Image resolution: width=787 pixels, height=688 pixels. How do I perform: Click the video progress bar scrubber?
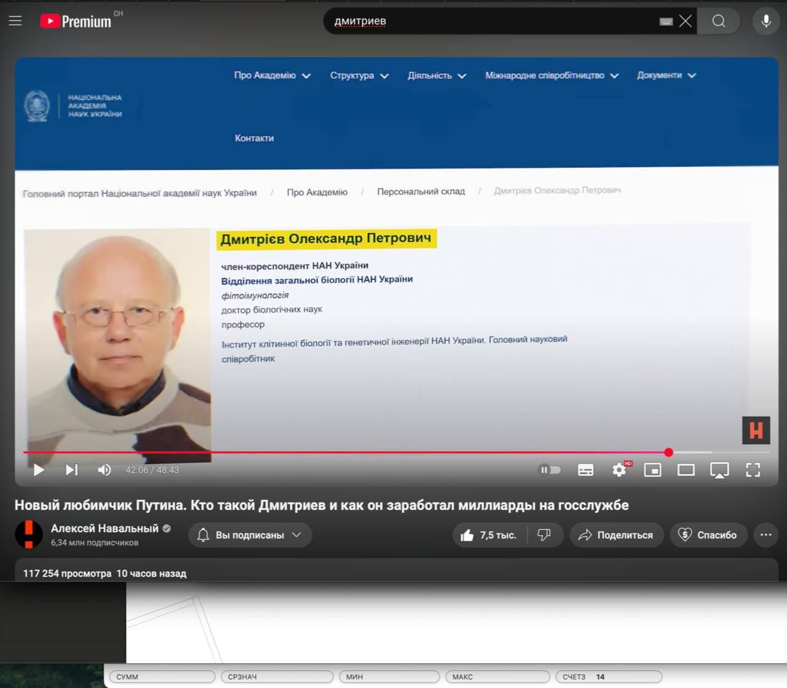[668, 453]
